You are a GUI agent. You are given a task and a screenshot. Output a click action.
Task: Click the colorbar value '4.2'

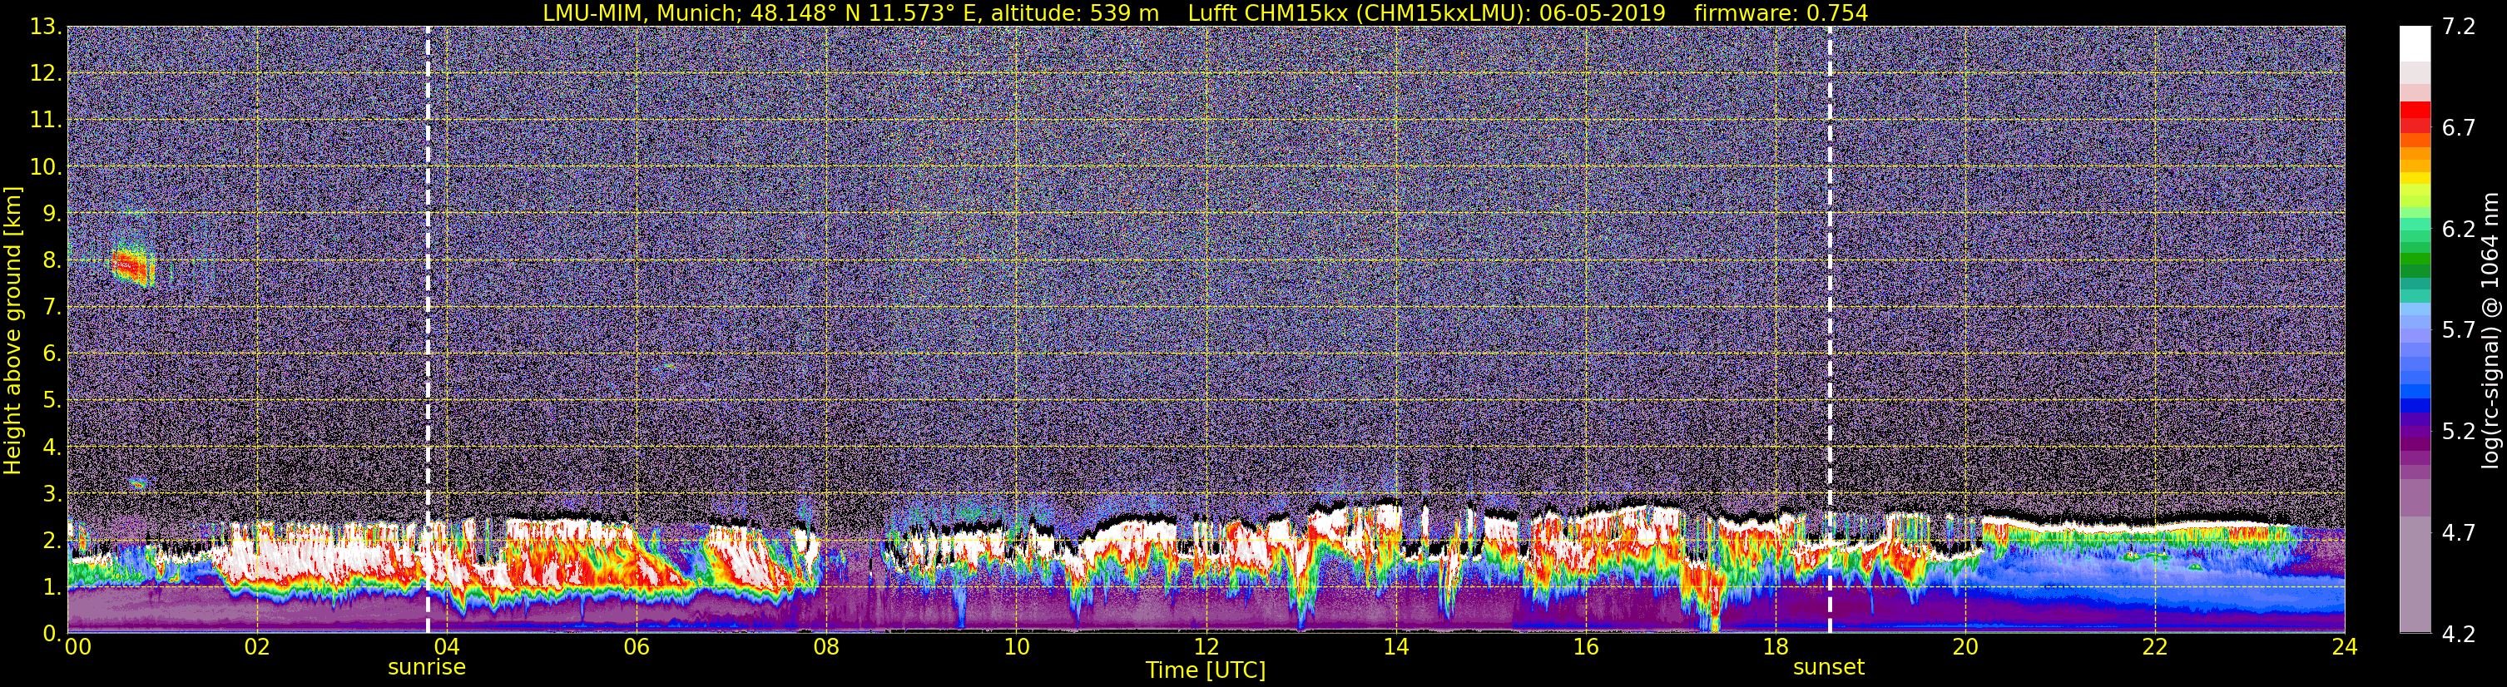(2459, 634)
